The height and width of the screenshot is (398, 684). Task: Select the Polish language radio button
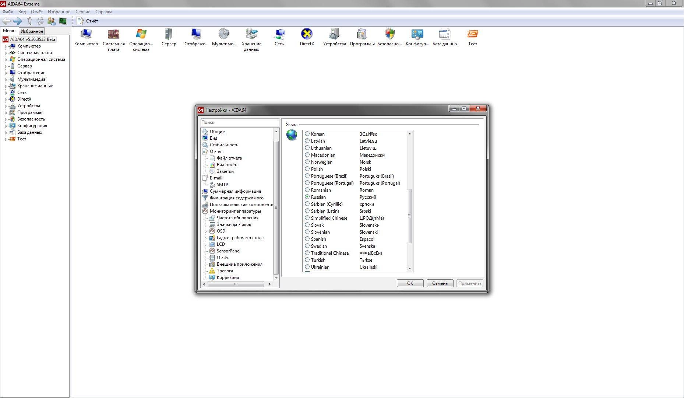307,169
